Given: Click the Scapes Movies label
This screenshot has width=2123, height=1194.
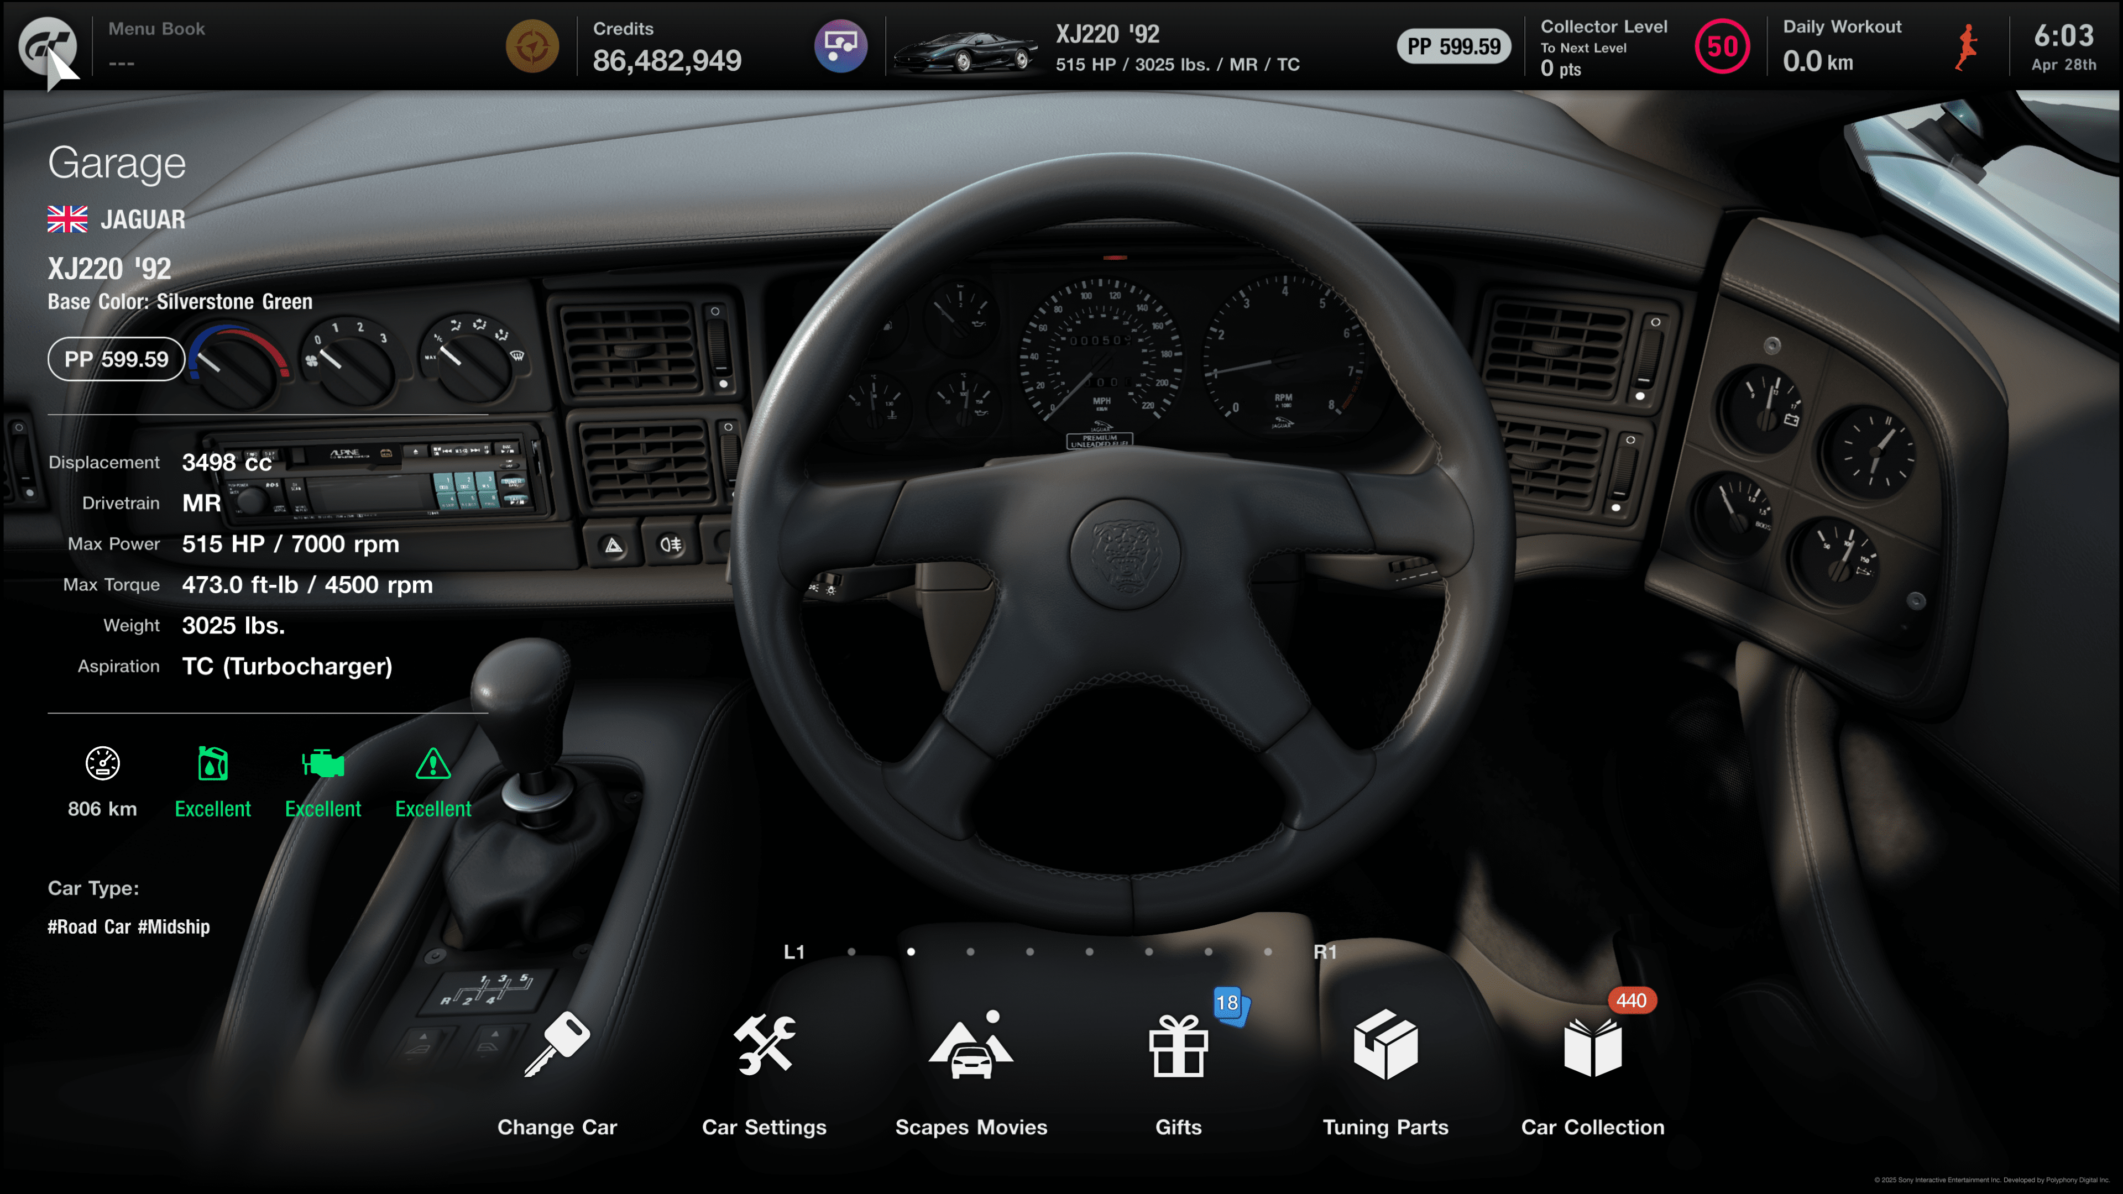Looking at the screenshot, I should pos(971,1127).
